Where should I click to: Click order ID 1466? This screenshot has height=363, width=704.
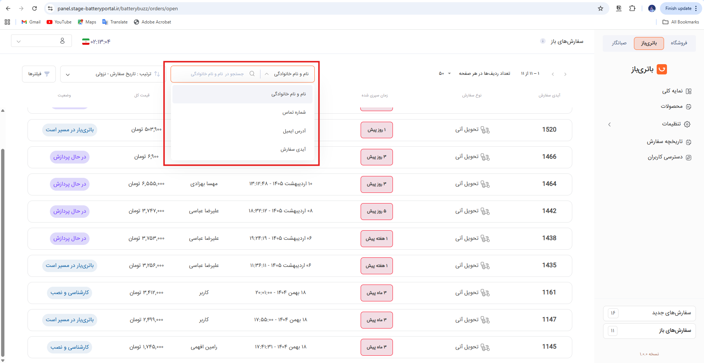coord(549,157)
